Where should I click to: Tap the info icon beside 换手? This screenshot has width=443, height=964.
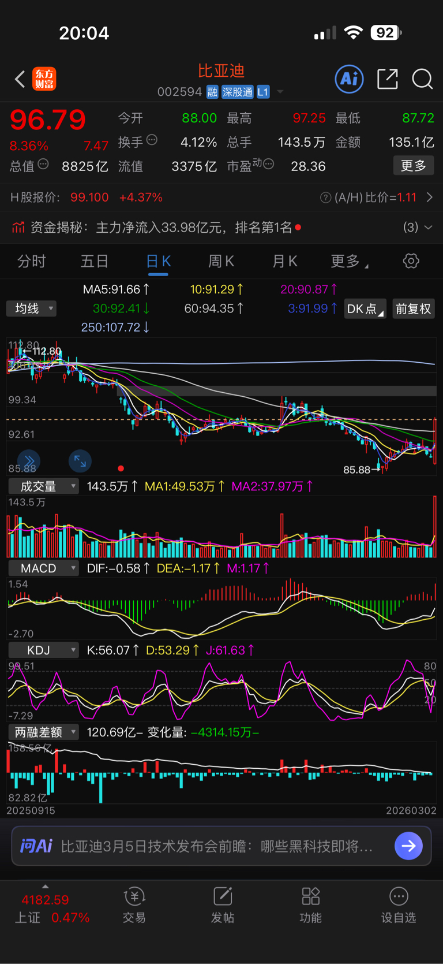point(152,140)
